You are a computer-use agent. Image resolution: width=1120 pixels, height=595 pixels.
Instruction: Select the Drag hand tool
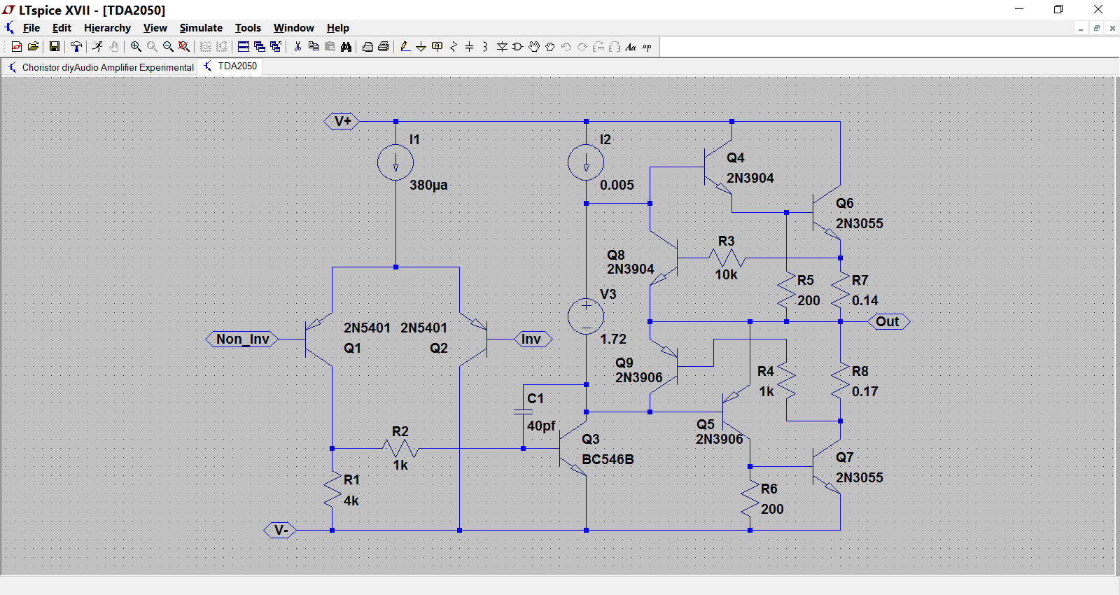550,47
